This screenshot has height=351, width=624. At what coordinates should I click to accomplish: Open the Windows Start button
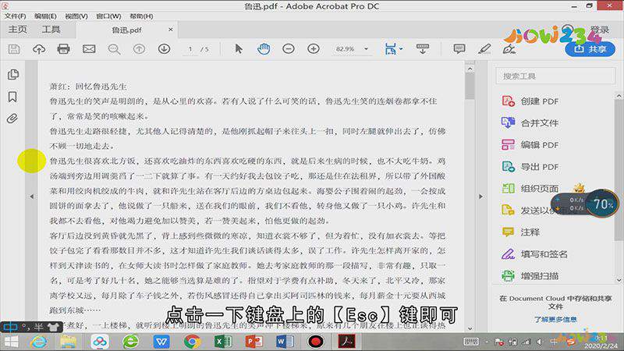pyautogui.click(x=11, y=342)
